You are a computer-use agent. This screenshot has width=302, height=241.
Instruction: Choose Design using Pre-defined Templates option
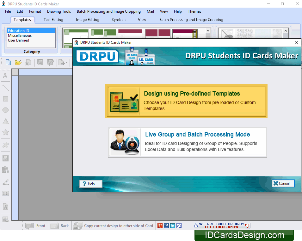(186, 101)
